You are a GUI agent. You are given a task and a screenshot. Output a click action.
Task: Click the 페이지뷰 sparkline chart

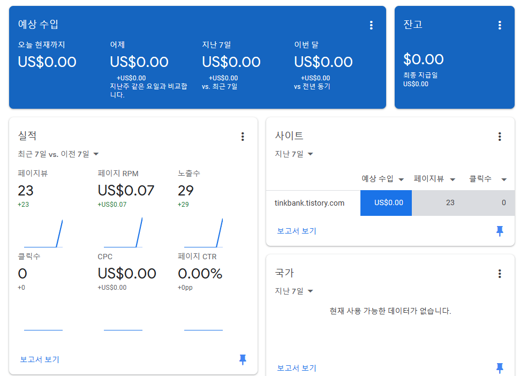click(x=43, y=233)
